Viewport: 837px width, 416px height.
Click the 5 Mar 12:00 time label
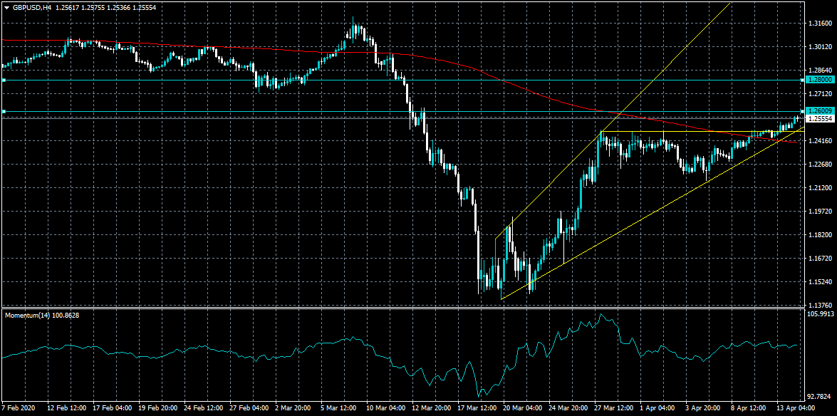click(x=340, y=408)
